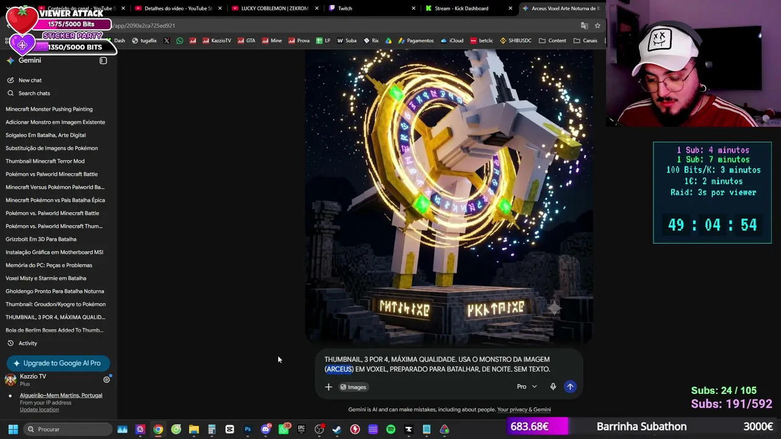
Task: Open WhatsApp from the taskbar
Action: [284, 429]
